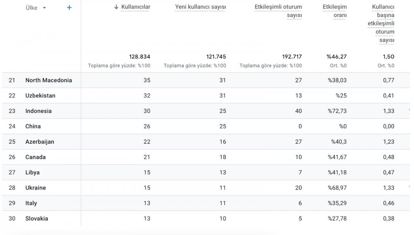Select the Libya row
Viewport: 414px width, 235px height.
(x=206, y=172)
